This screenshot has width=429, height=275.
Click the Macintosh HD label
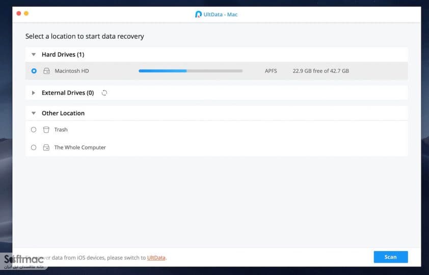pos(72,71)
